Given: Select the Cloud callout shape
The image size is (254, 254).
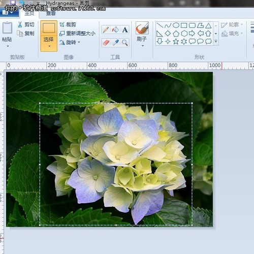Looking at the screenshot, I should (208, 41).
